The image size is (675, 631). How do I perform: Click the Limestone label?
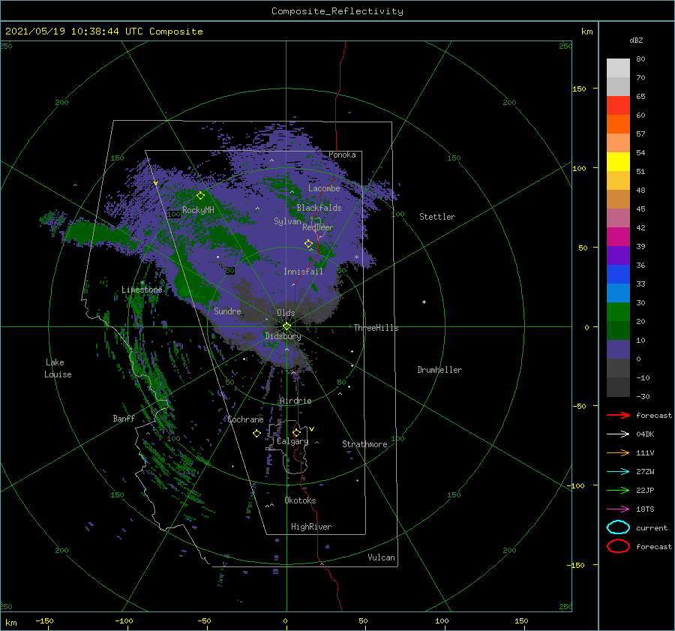tap(142, 290)
